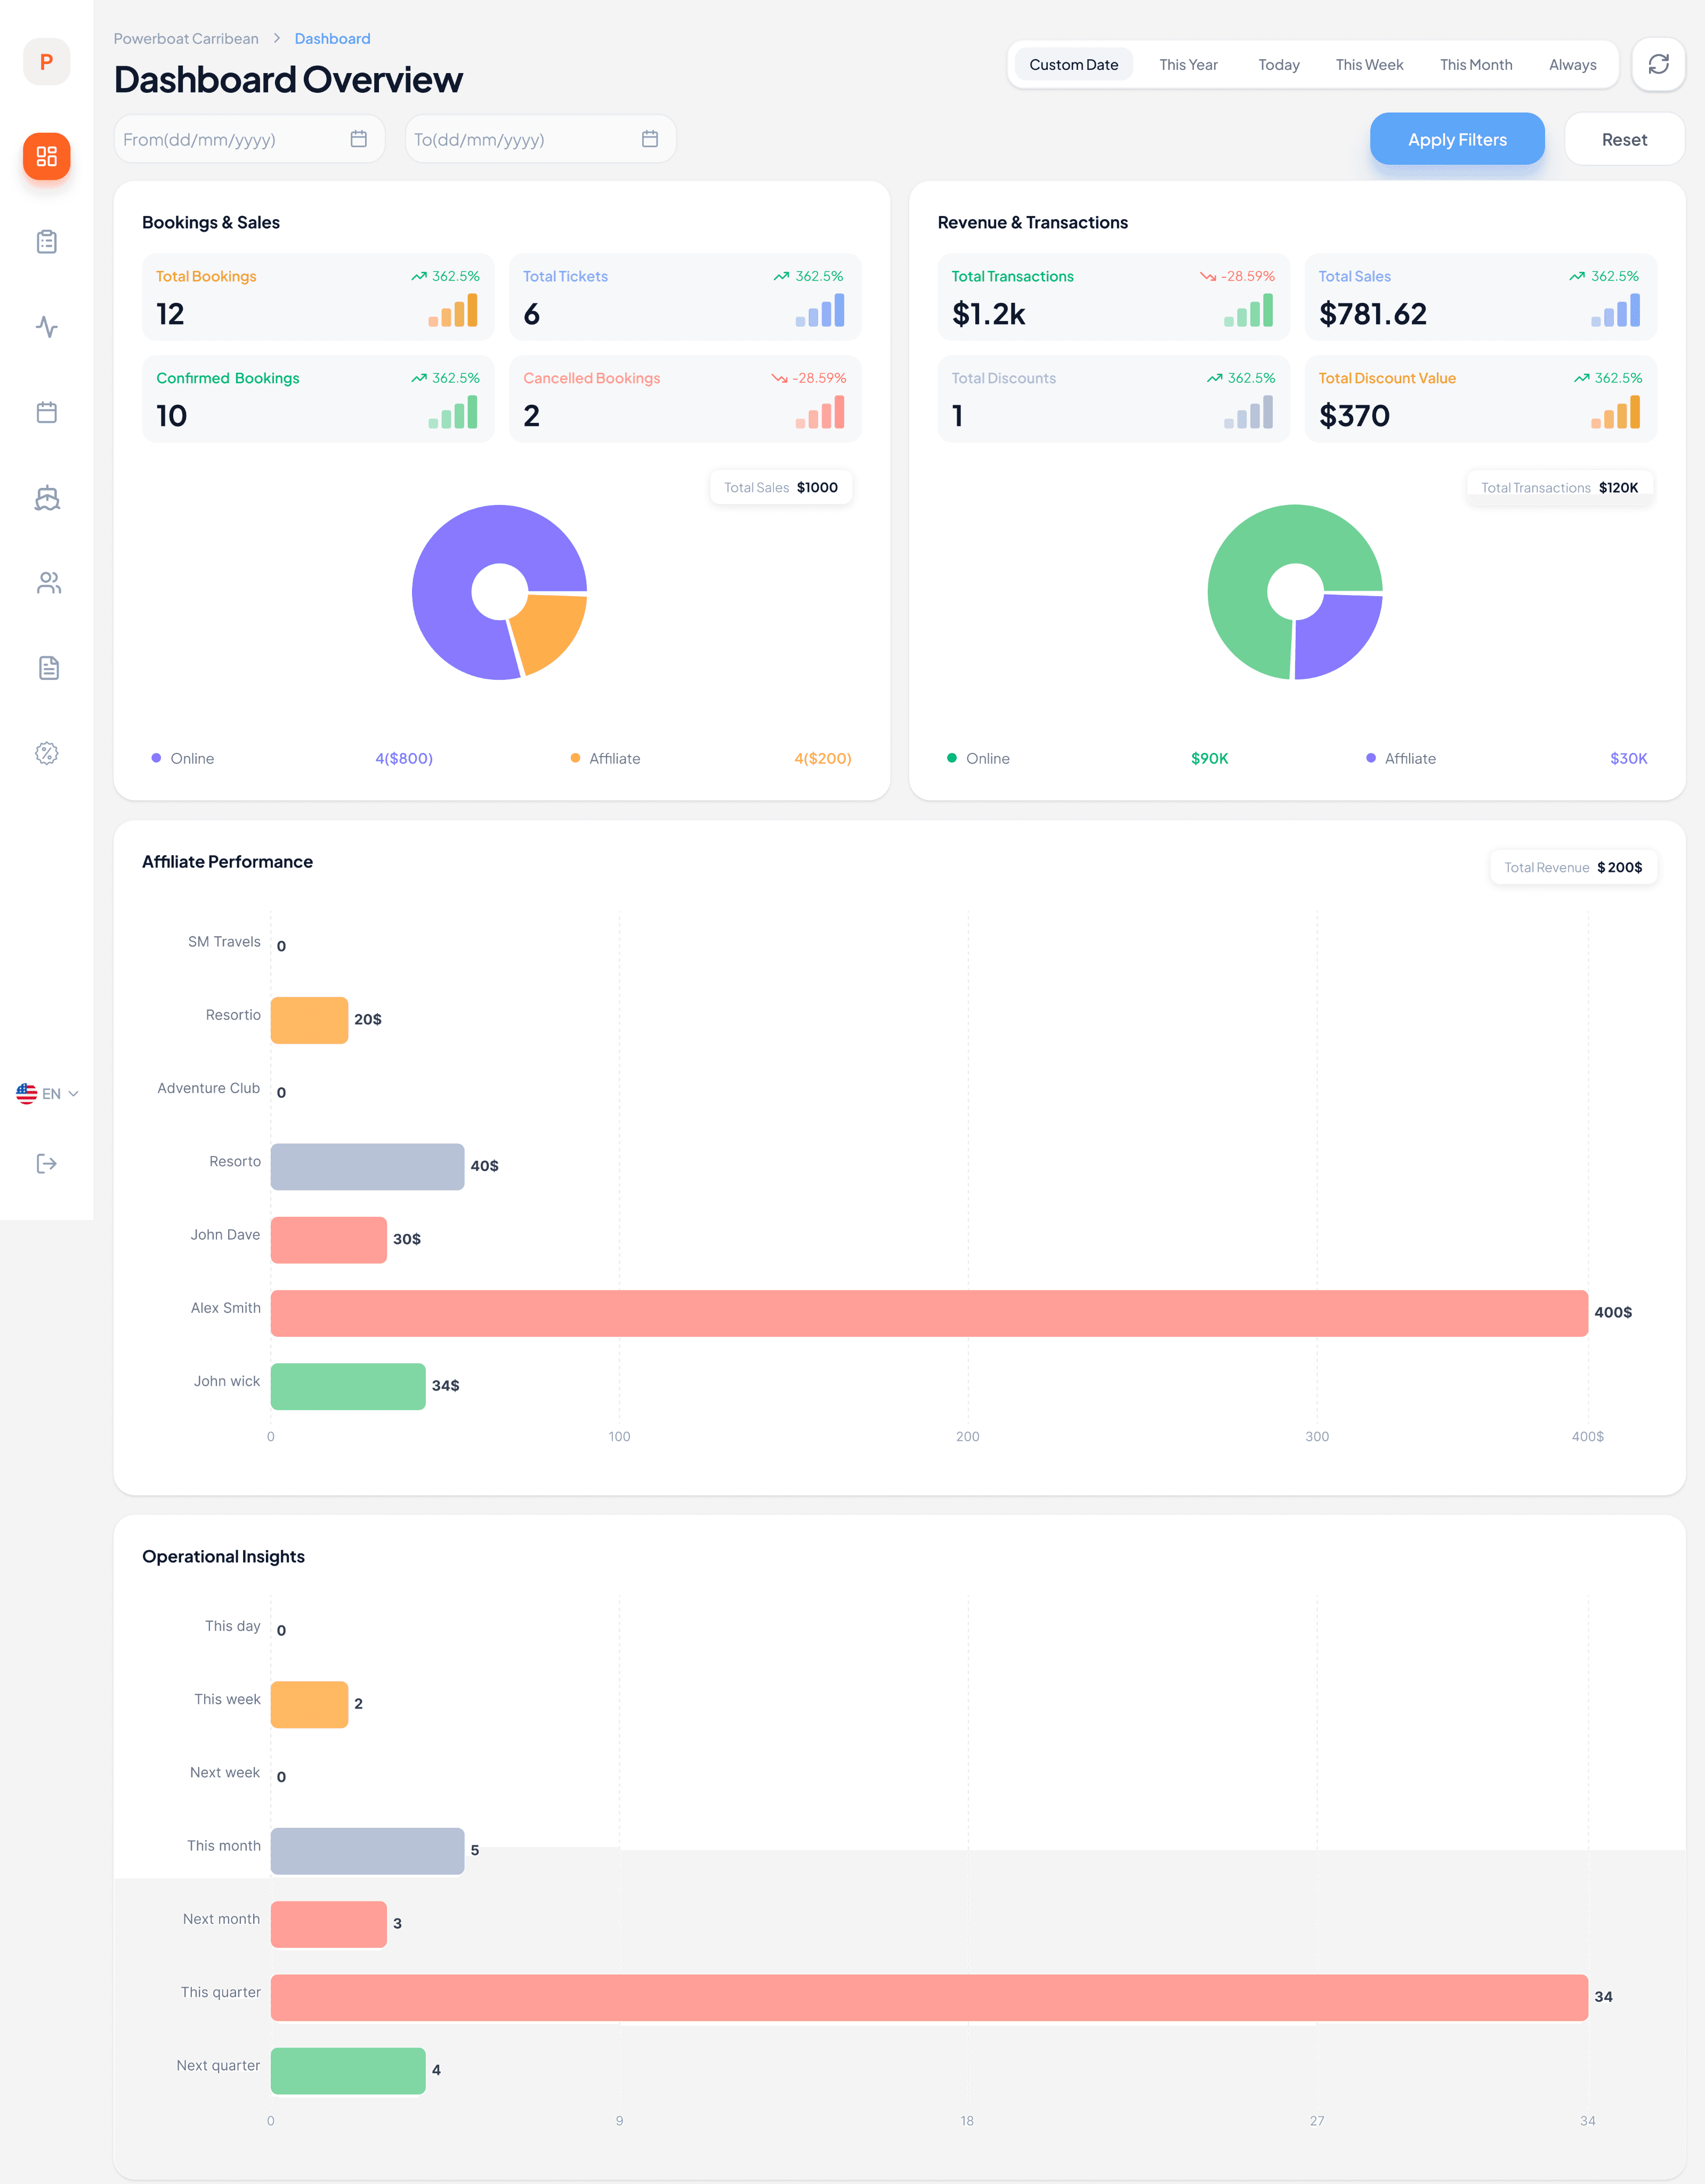Select the This Year tab
The width and height of the screenshot is (1705, 2184).
(x=1189, y=64)
